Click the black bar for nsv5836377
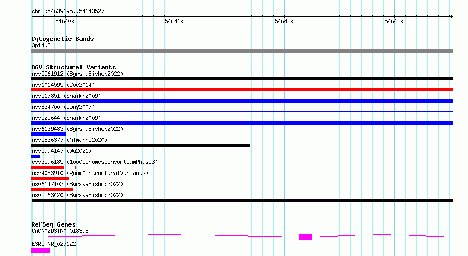This screenshot has width=468, height=256. pyautogui.click(x=140, y=145)
